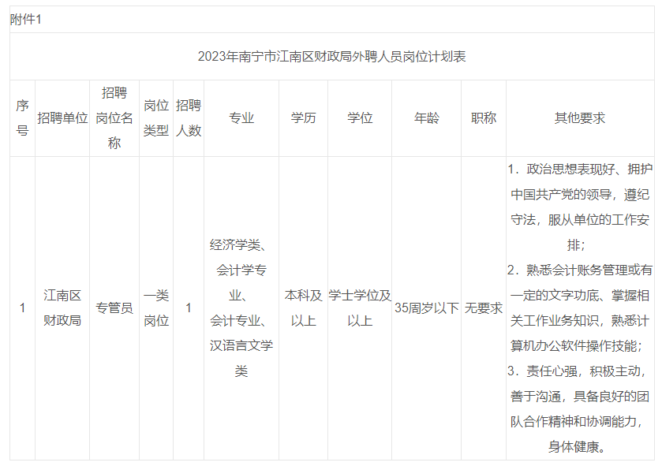This screenshot has width=662, height=466.
Task: Click the 江南区财政局 cell in the data row
Action: (x=62, y=308)
